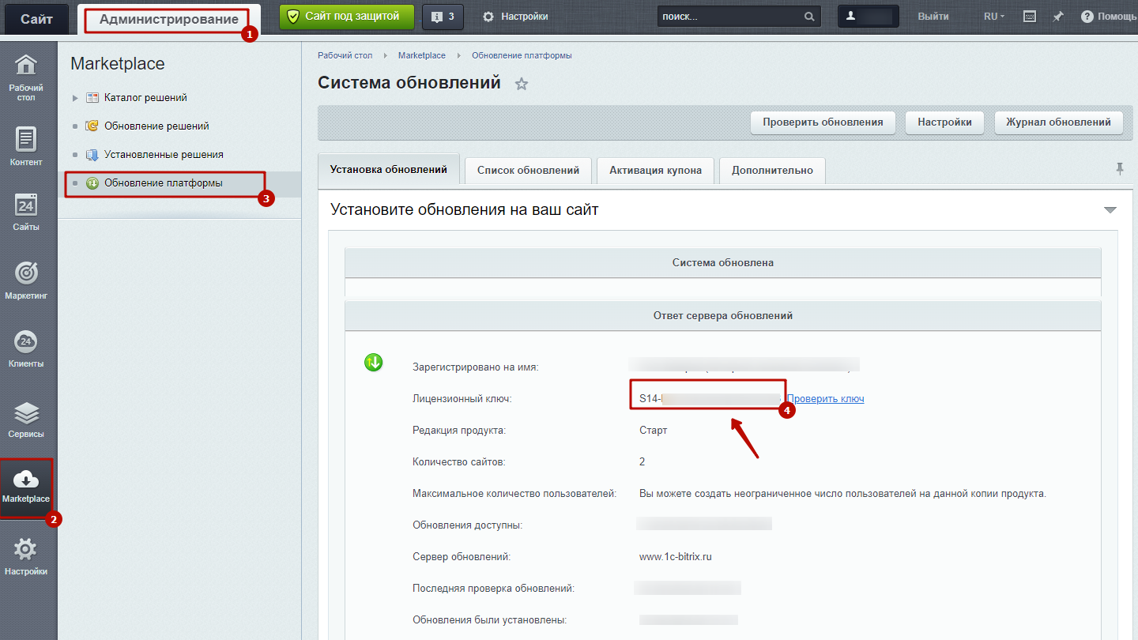Switch to Список обновлений tab
The height and width of the screenshot is (640, 1138).
[x=528, y=170]
